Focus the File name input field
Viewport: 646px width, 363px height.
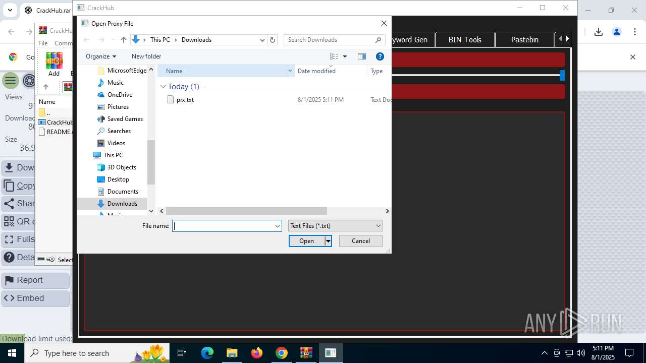pyautogui.click(x=223, y=226)
